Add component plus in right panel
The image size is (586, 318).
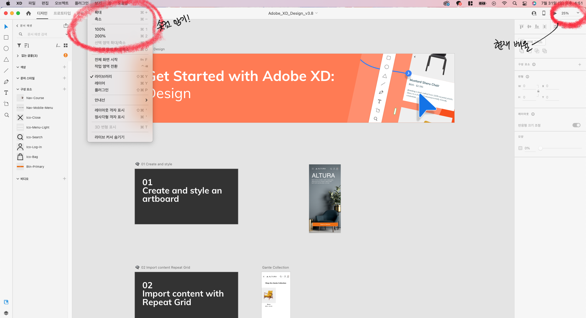[x=580, y=64]
